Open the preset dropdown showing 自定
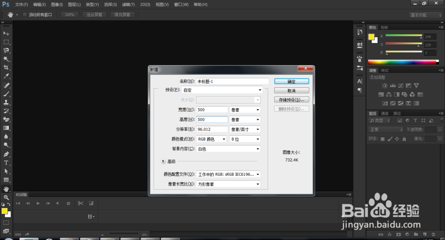445x240 pixels. click(222, 90)
